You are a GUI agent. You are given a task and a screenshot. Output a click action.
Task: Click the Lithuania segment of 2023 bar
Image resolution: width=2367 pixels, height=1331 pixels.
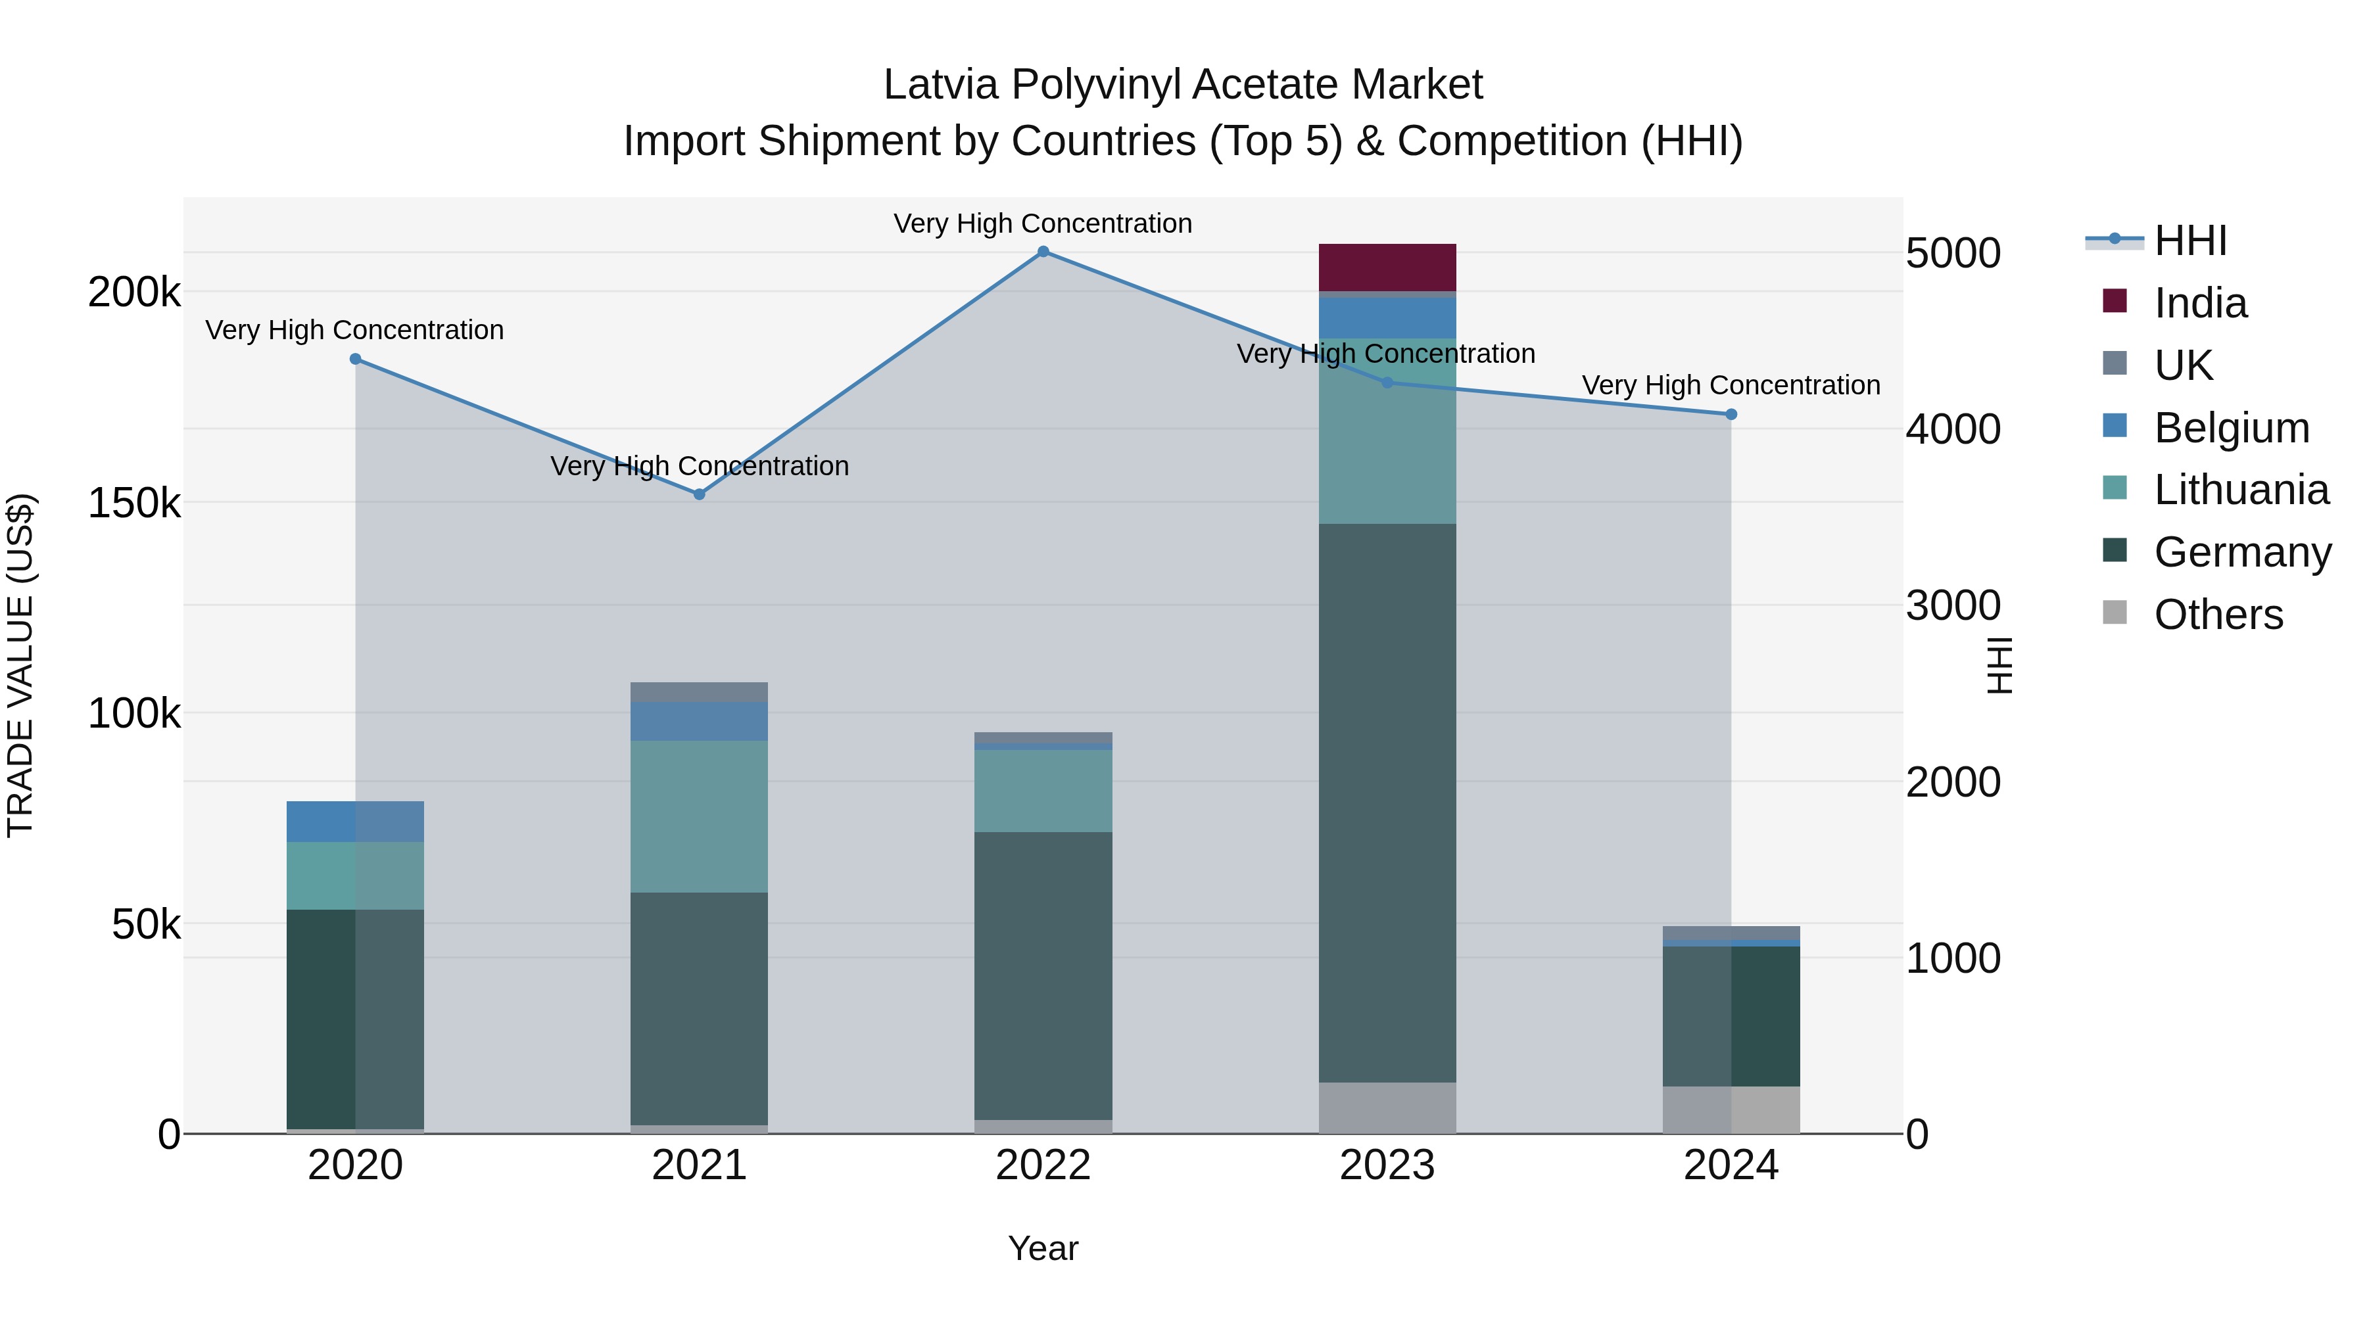(x=1387, y=432)
